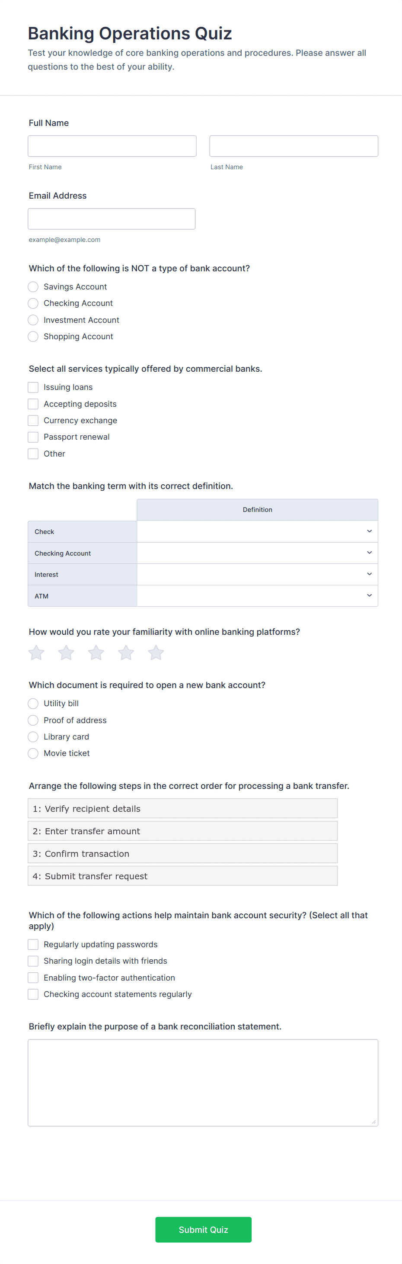The height and width of the screenshot is (1264, 402).
Task: Tick 'Checking account statements regularly'
Action: click(x=32, y=994)
